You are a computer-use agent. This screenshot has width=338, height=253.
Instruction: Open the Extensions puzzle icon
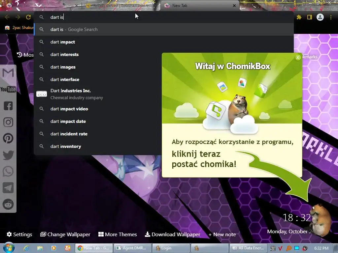299,17
